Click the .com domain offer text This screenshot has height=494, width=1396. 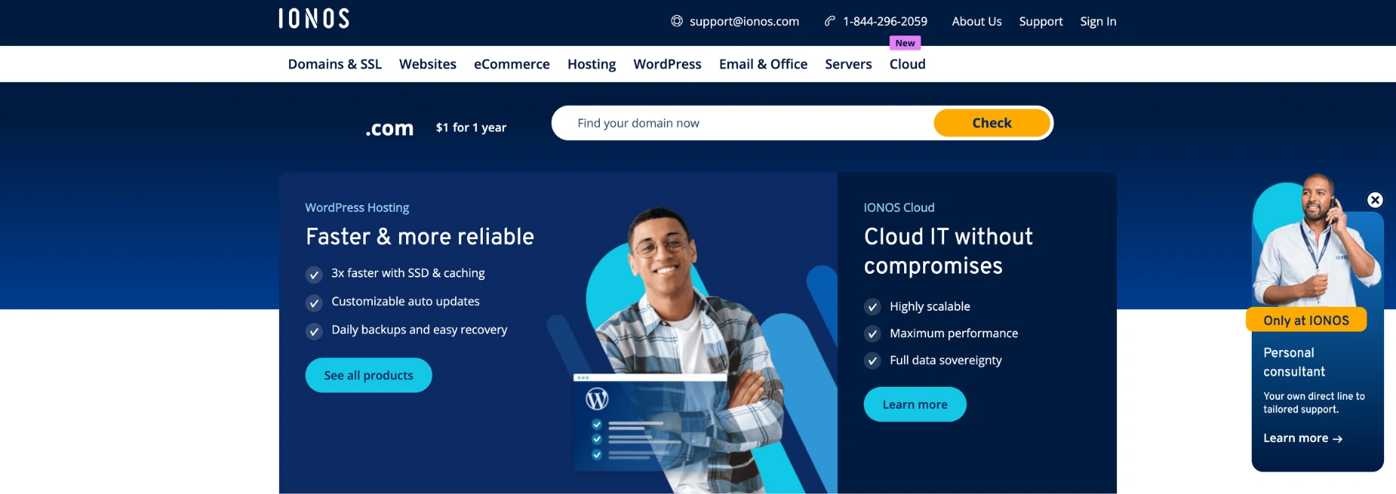pyautogui.click(x=389, y=128)
